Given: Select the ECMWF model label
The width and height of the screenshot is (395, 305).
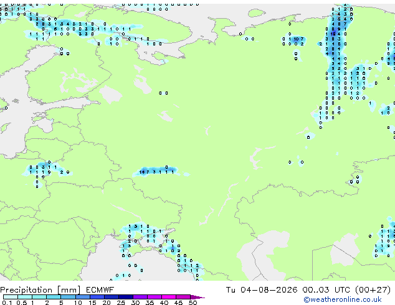Looking at the screenshot, I should (x=100, y=289).
